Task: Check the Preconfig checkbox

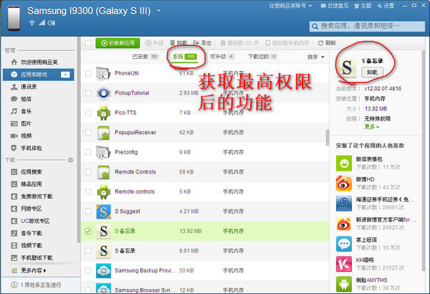Action: click(x=88, y=152)
